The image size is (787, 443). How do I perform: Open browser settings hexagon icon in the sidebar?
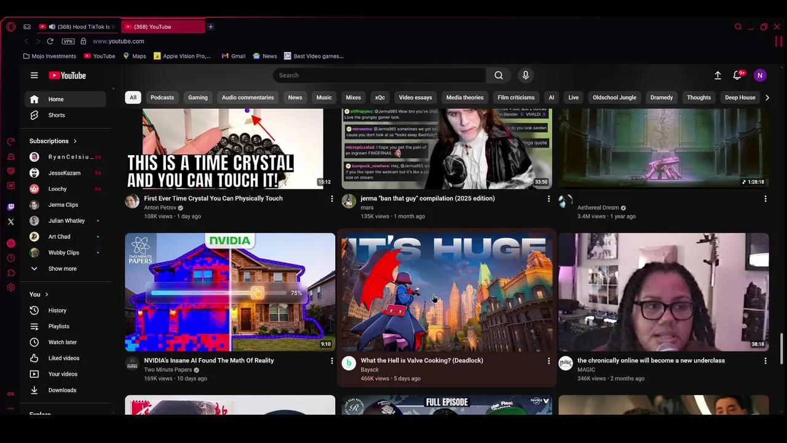[10, 287]
